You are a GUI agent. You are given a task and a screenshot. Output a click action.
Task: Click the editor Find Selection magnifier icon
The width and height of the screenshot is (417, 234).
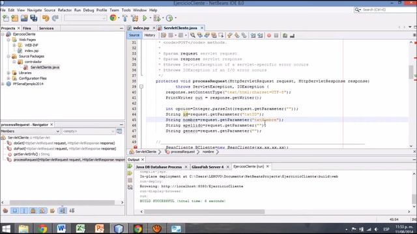click(x=193, y=35)
